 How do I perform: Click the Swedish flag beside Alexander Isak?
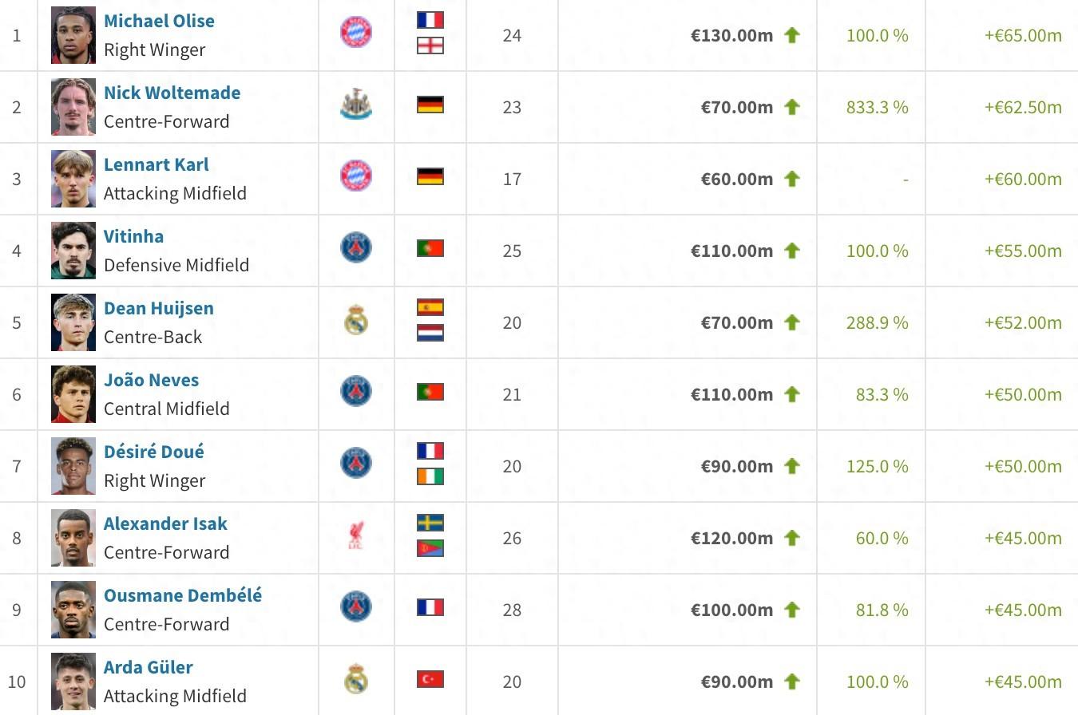430,523
